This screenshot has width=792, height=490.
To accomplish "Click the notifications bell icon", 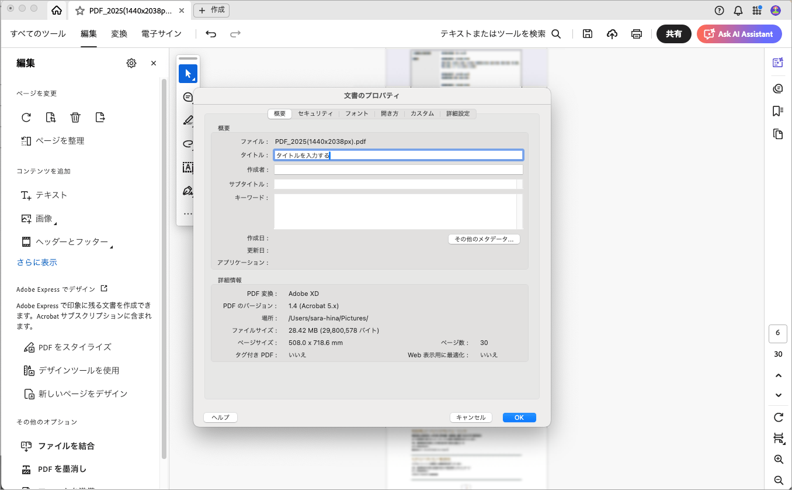I will click(x=738, y=10).
